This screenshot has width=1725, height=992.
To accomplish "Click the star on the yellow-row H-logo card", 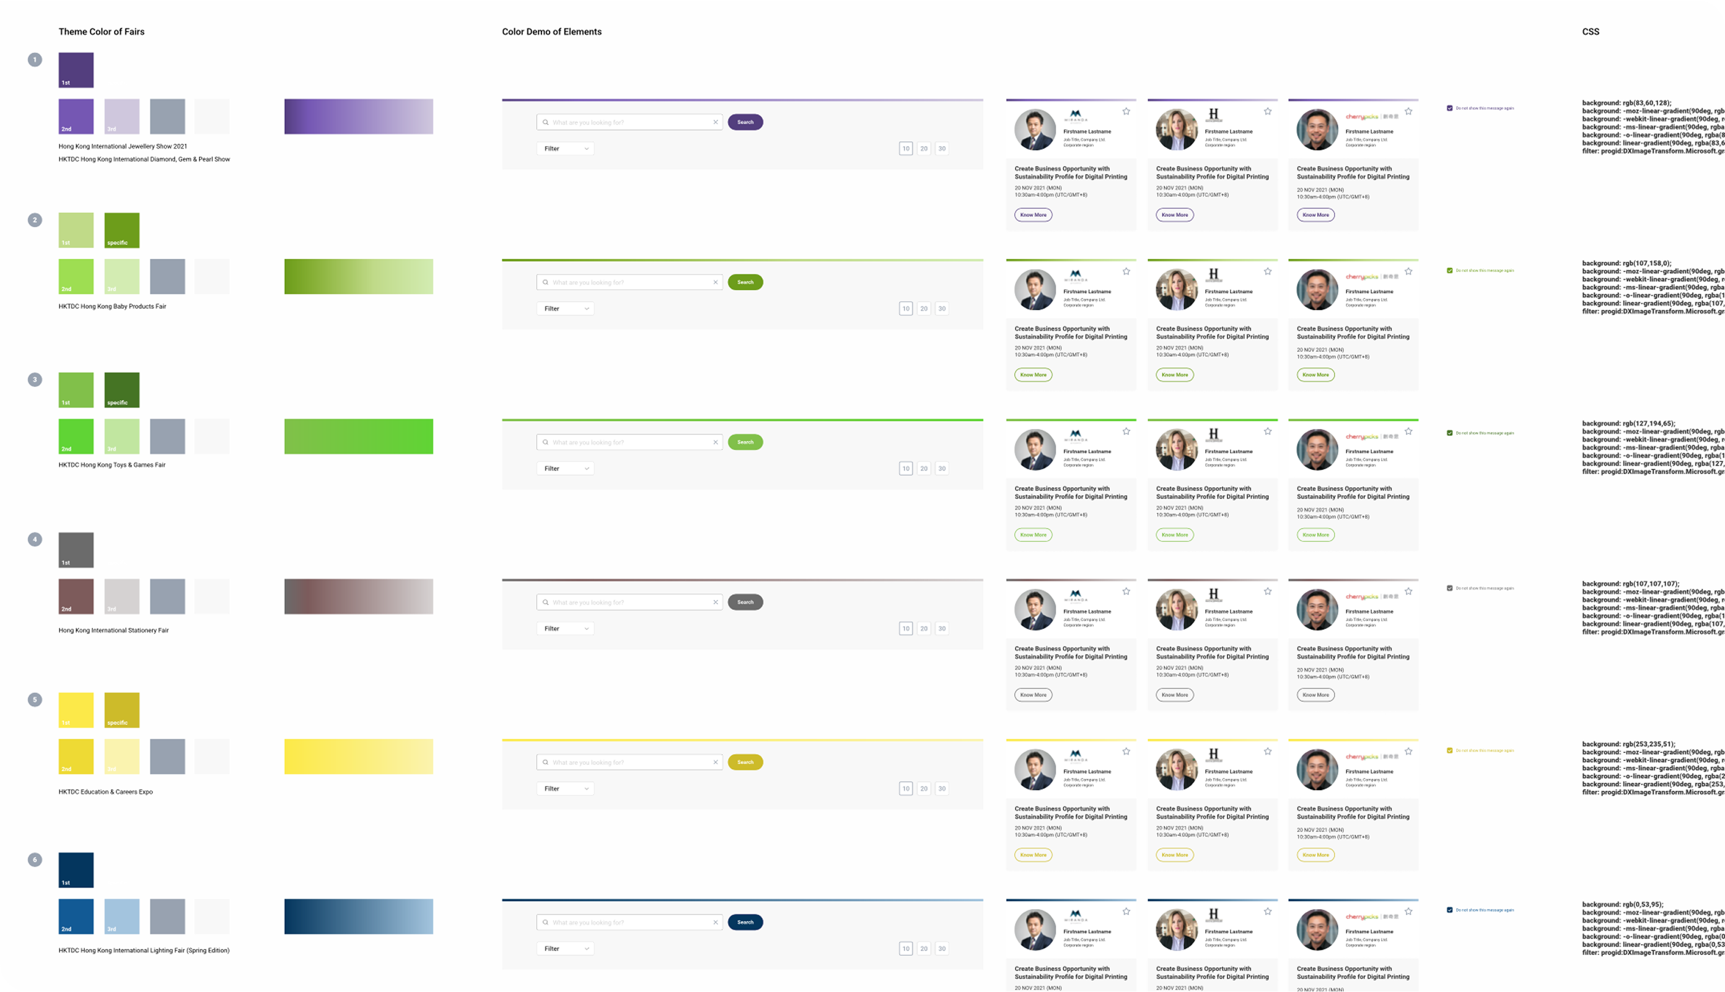I will [1267, 752].
